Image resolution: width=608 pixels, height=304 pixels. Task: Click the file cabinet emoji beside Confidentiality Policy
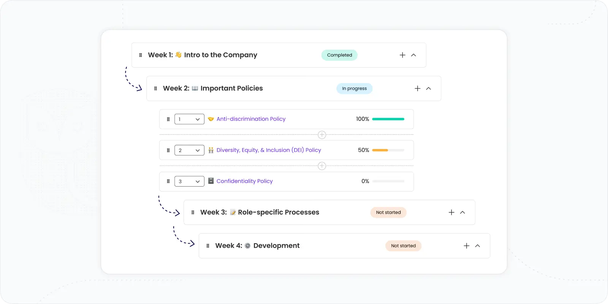point(211,181)
